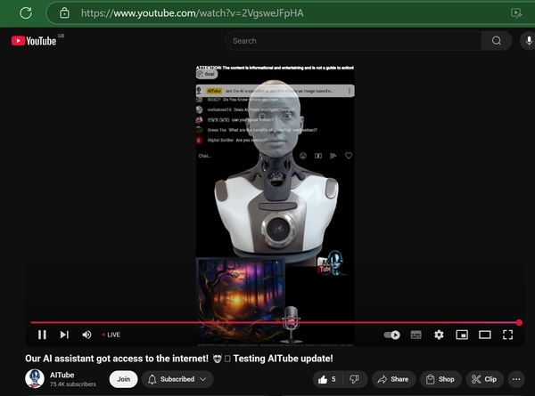Click the padlock site info icon
Image resolution: width=535 pixels, height=396 pixels.
[64, 13]
